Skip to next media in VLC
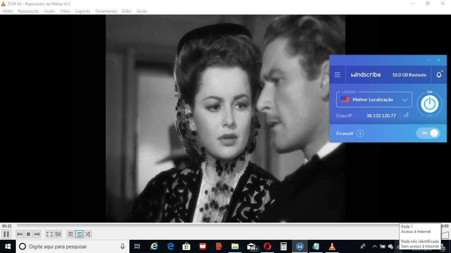This screenshot has width=451, height=253. 37,234
